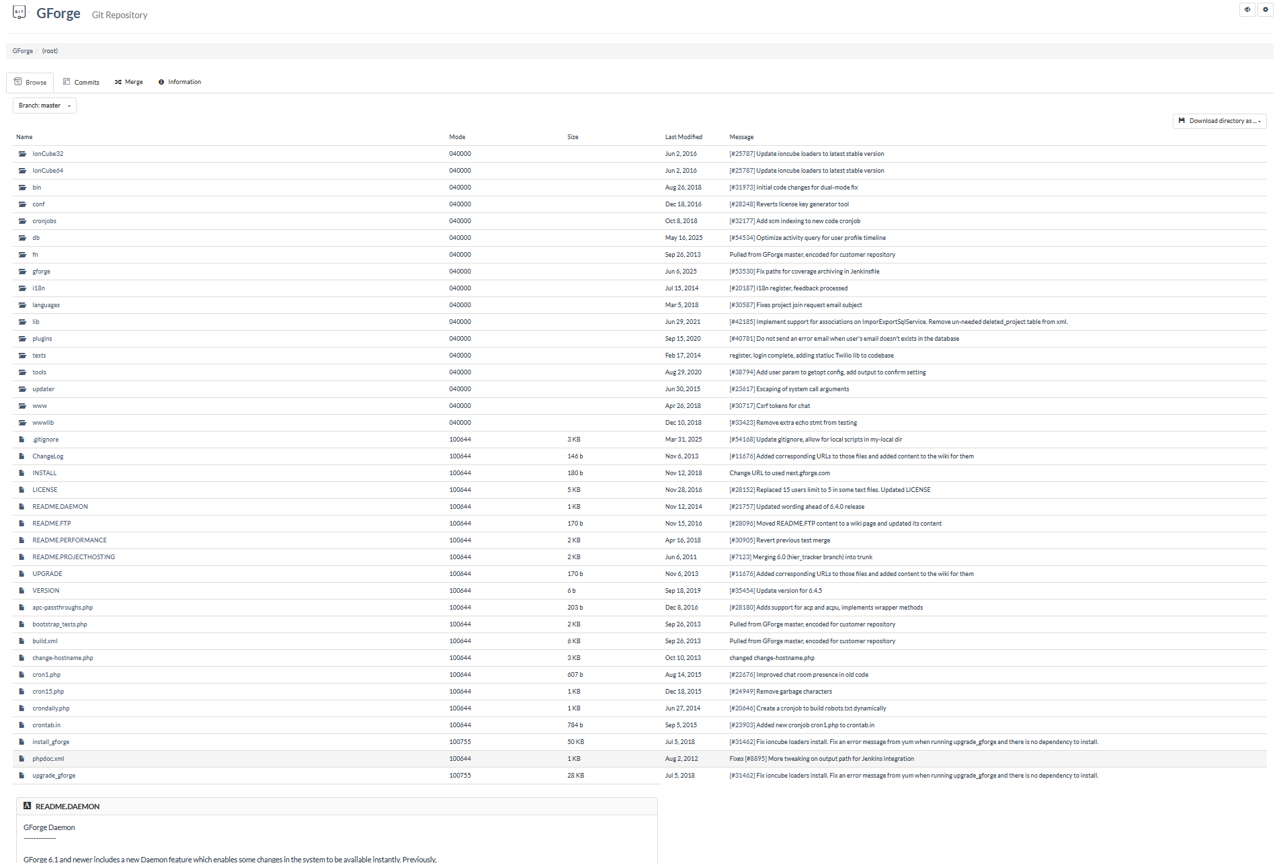
Task: Click the file icon next to build.xml
Action: 22,641
